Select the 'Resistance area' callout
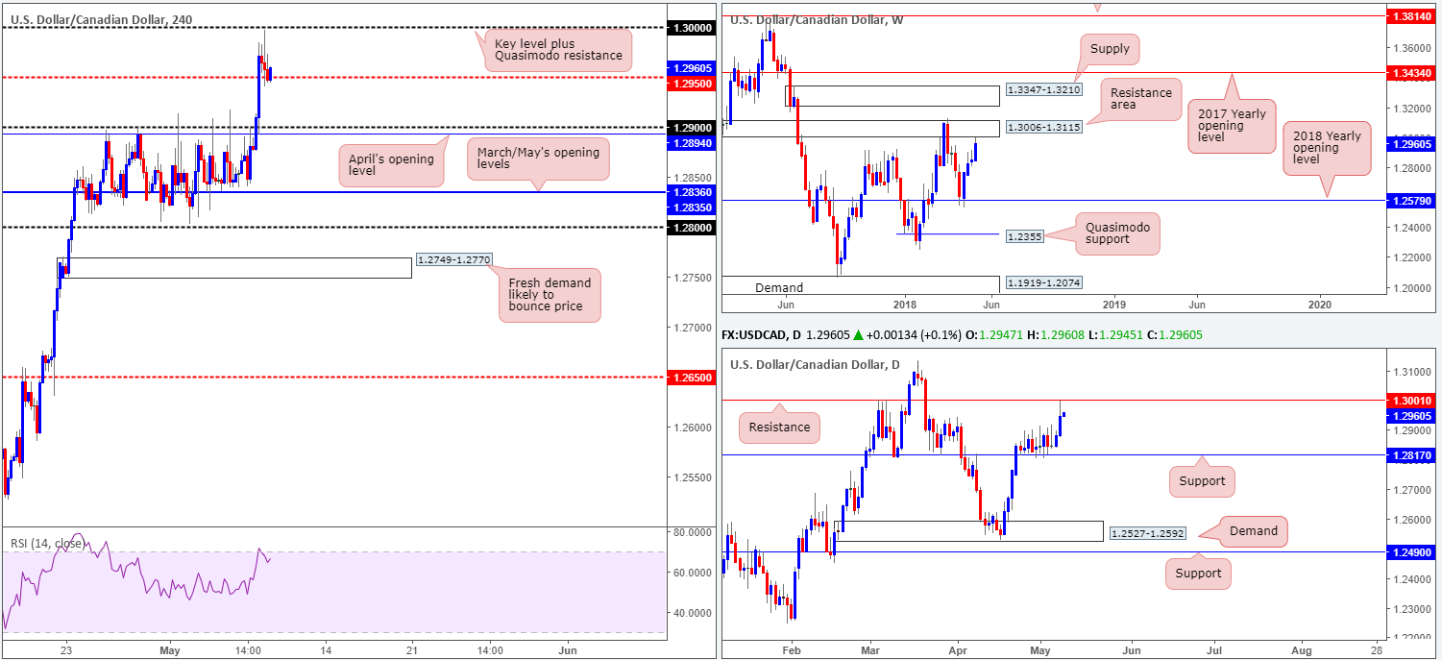The height and width of the screenshot is (660, 1442). [1140, 99]
